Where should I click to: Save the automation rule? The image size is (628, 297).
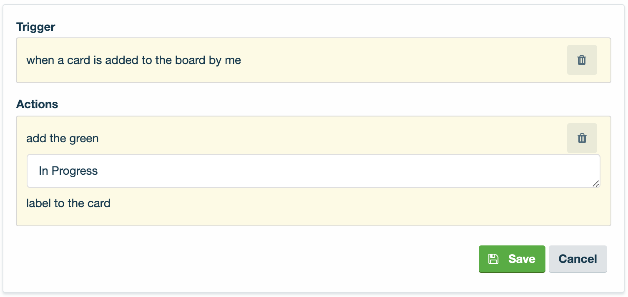click(x=512, y=259)
